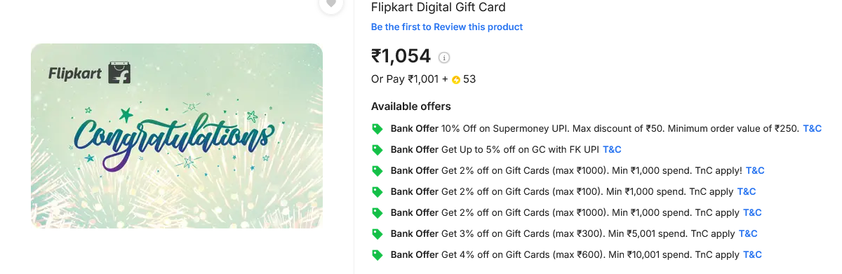Click the ₹1,054 price
Image resolution: width=842 pixels, height=274 pixels.
[401, 56]
